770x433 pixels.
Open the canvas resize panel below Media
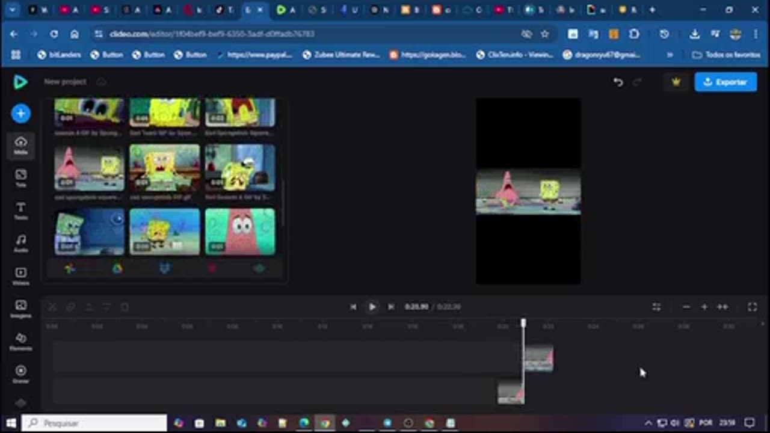point(21,178)
